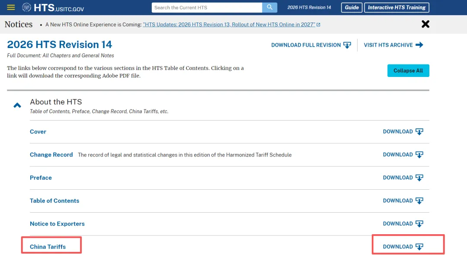Click the download icon beside Download Full Revision
The image size is (467, 255).
(347, 45)
